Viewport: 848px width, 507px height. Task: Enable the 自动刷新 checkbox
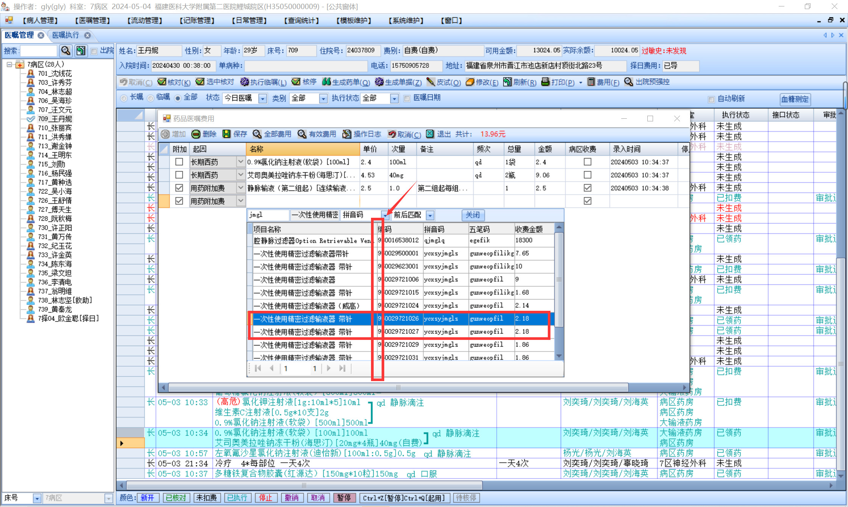tap(711, 99)
